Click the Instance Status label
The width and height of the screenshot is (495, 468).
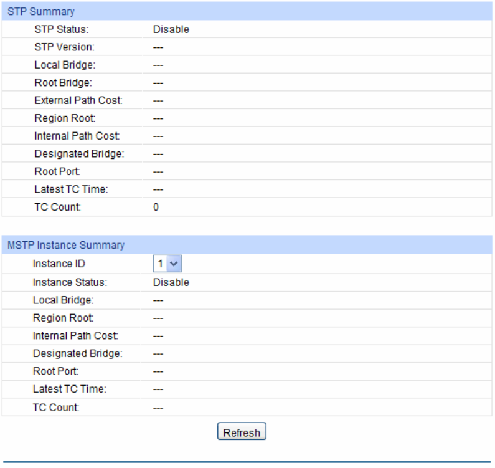tap(70, 282)
